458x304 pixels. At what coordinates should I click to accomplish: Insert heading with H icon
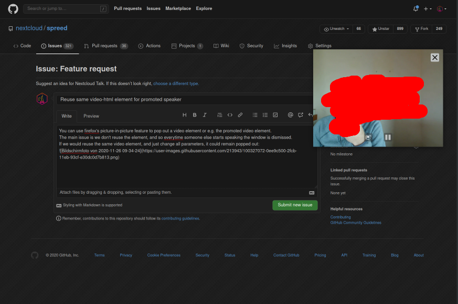click(x=184, y=115)
